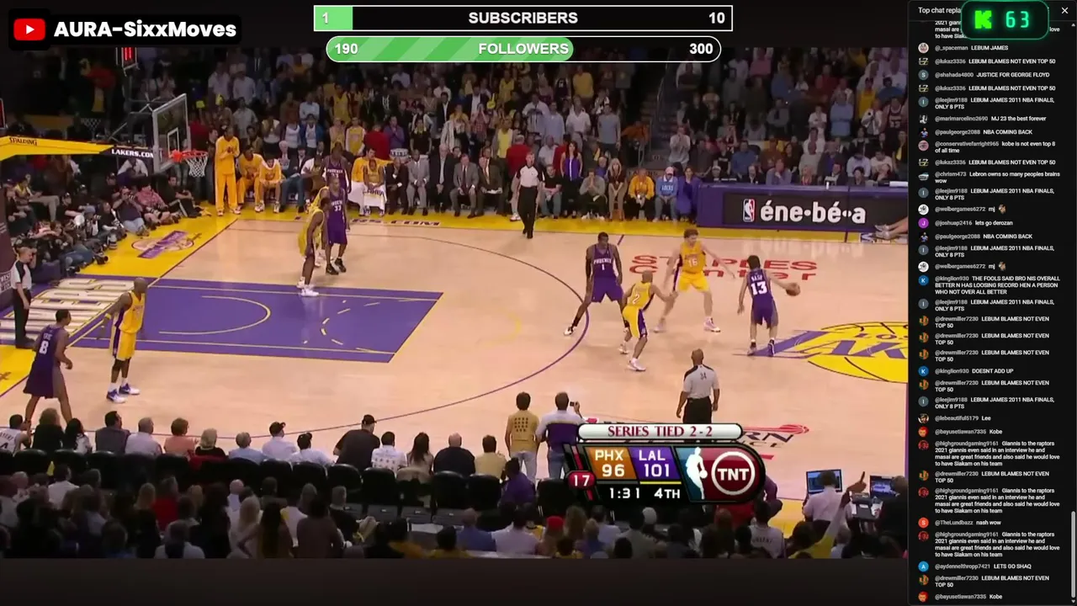Image resolution: width=1077 pixels, height=606 pixels.
Task: Click @conservativefarright965's avatar
Action: click(923, 146)
